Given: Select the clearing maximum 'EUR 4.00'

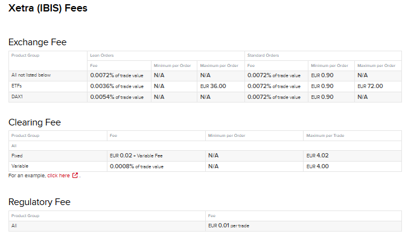Looking at the screenshot, I should [317, 166].
